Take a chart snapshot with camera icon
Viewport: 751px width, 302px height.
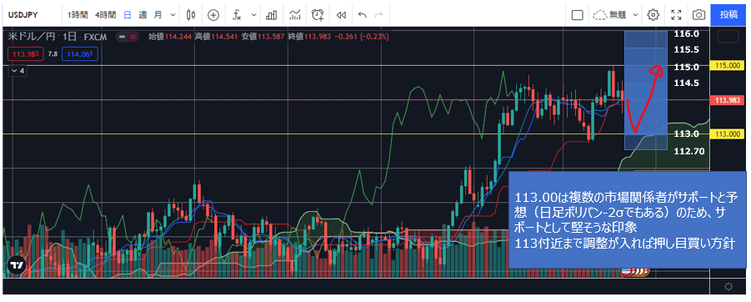click(x=698, y=15)
